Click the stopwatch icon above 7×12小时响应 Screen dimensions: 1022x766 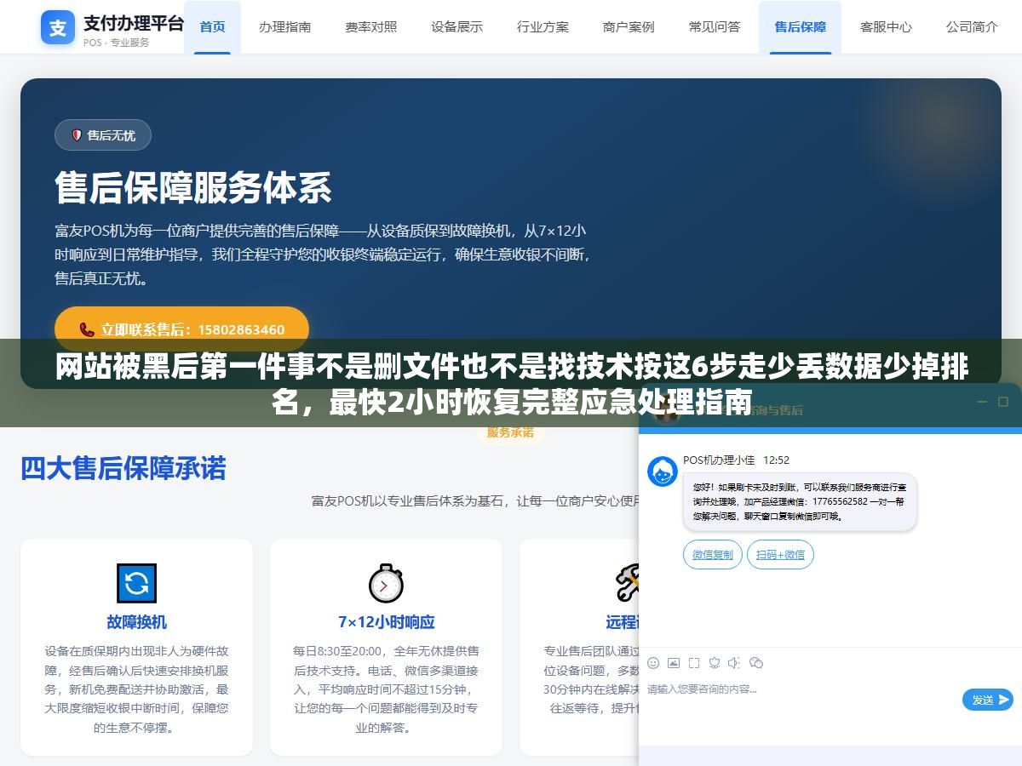pos(386,583)
